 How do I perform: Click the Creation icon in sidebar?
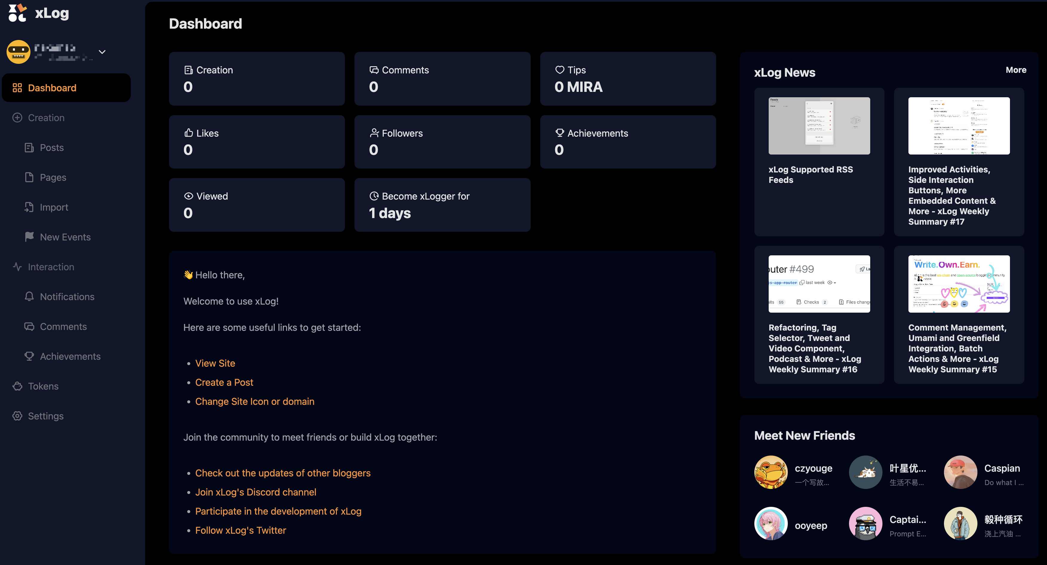tap(17, 117)
